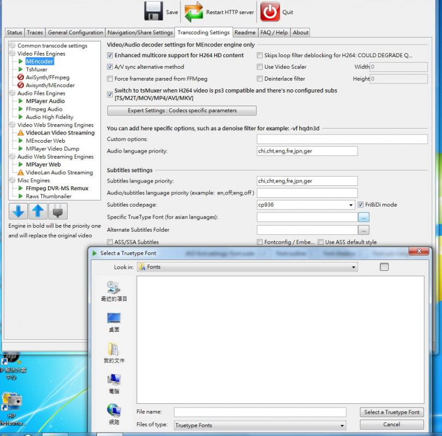The height and width of the screenshot is (436, 442).
Task: Select TsMuxer in the engines tree
Action: coord(37,70)
